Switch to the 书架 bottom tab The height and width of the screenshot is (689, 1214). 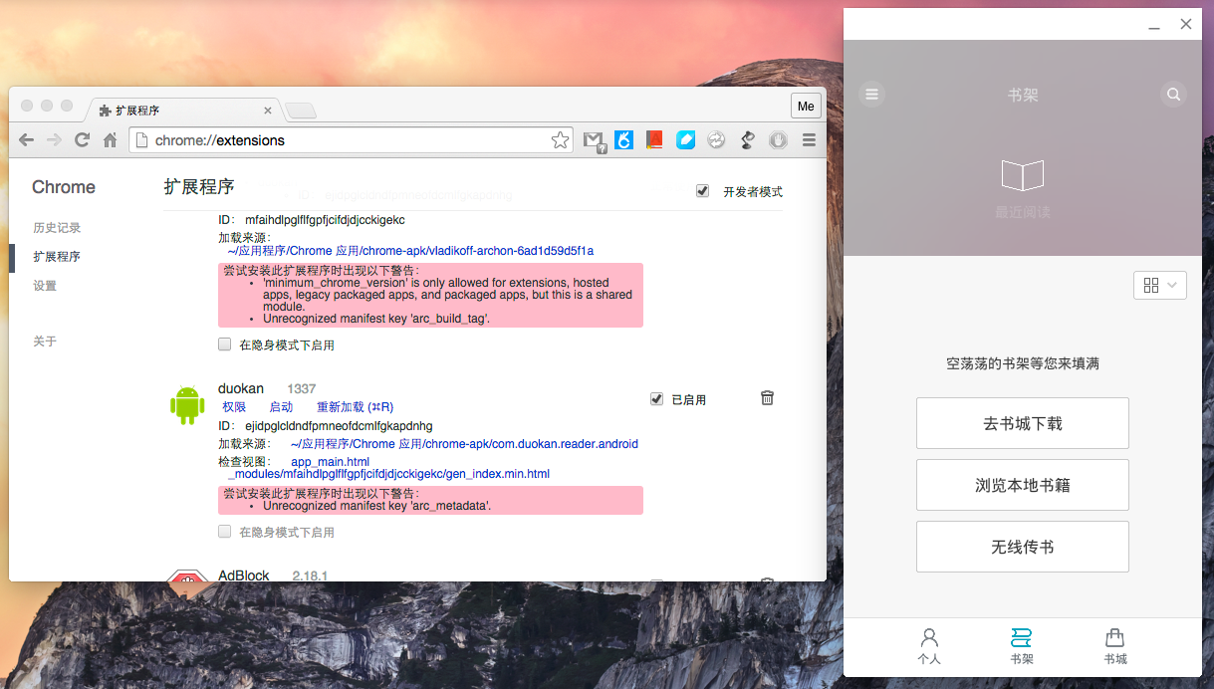click(1021, 646)
